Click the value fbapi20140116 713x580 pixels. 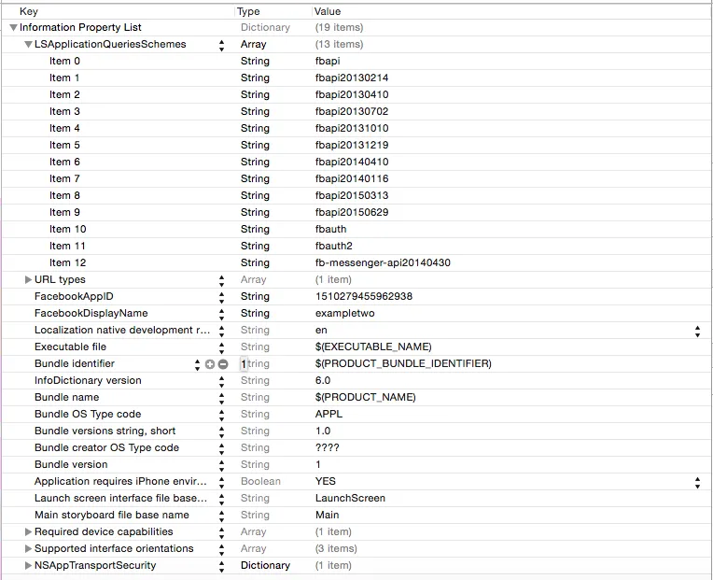352,178
